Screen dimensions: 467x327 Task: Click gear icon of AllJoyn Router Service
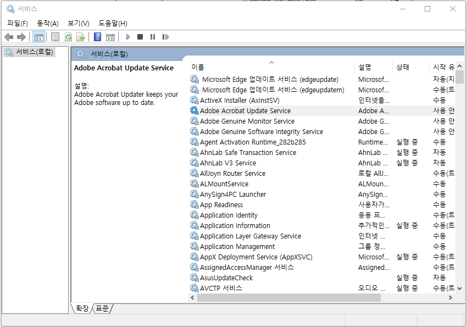194,173
